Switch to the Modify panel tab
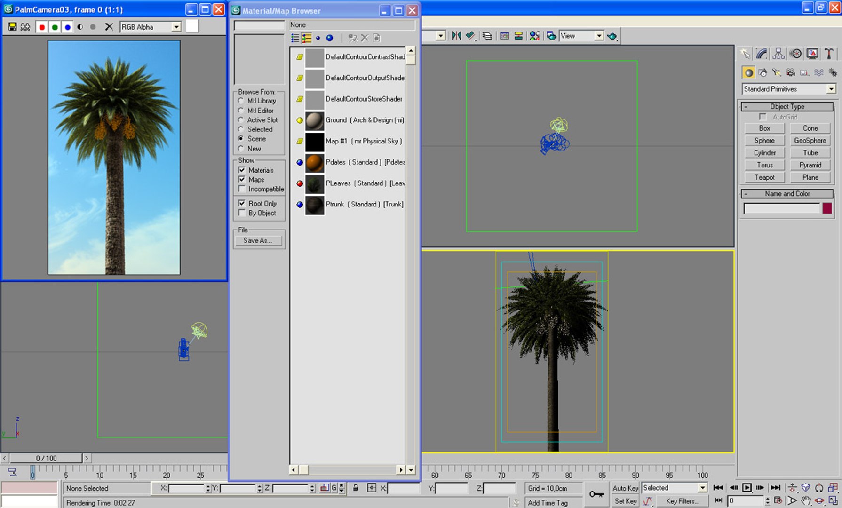Screen dimensions: 842x508 tap(762, 54)
